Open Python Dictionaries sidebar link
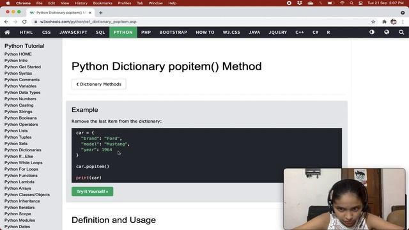The width and height of the screenshot is (409, 230). pyautogui.click(x=23, y=150)
